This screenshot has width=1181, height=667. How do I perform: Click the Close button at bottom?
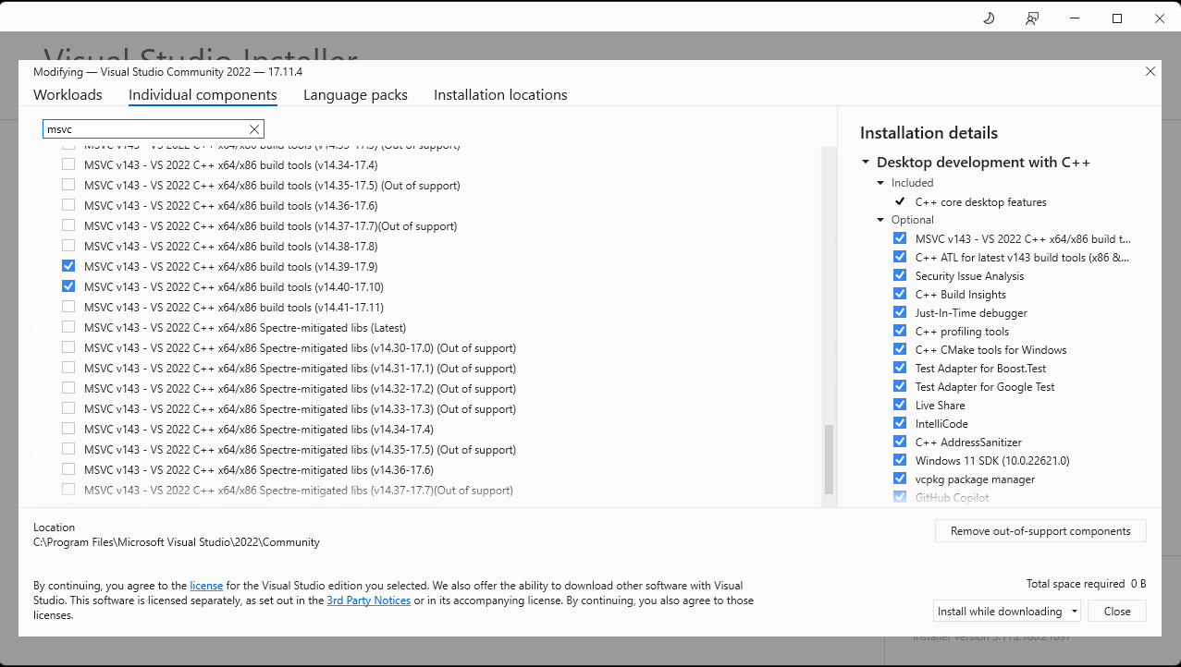click(x=1117, y=612)
